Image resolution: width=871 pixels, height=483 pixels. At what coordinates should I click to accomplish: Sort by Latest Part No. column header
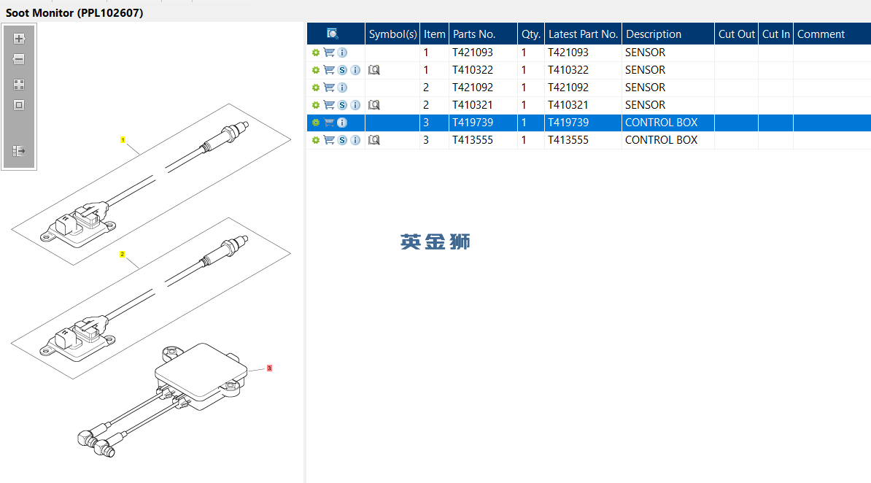point(583,34)
